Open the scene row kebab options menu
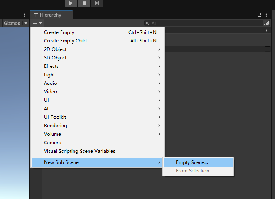Image resolution: width=275 pixels, height=199 pixels. 267,30
